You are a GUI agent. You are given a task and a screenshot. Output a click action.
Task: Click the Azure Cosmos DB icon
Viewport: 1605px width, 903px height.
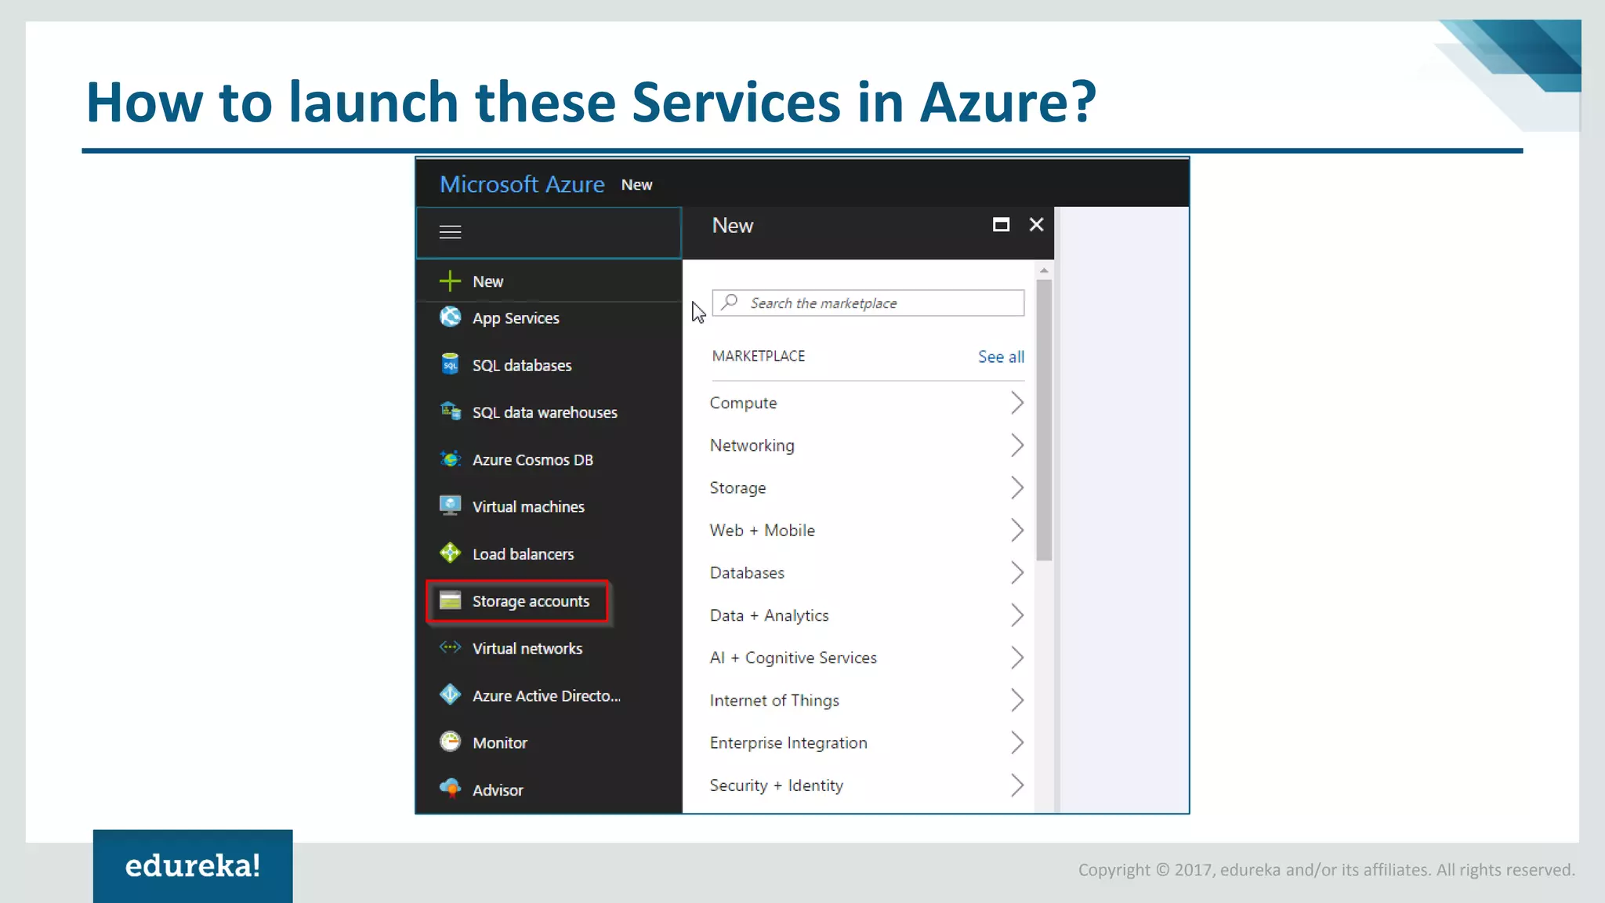(450, 459)
